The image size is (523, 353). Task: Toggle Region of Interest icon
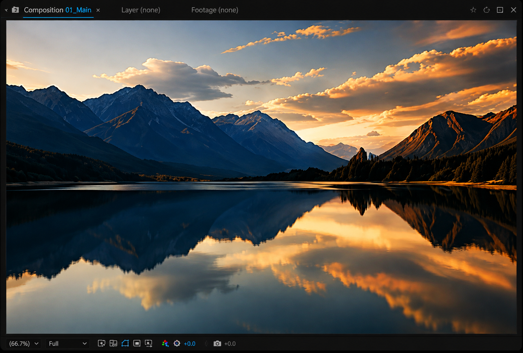tap(137, 343)
